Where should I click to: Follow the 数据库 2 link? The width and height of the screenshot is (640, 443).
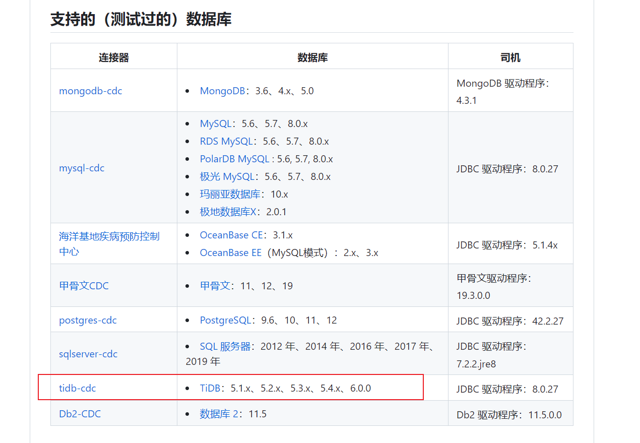click(x=219, y=414)
